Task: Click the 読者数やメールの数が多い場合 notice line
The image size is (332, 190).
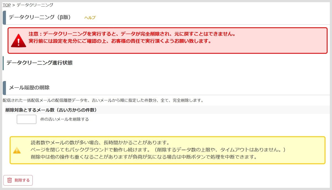Action: point(100,143)
